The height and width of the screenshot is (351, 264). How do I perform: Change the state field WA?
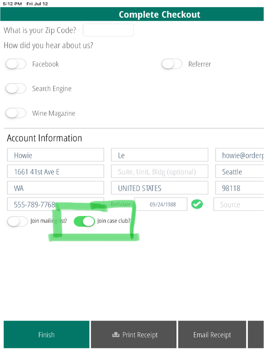(55, 188)
